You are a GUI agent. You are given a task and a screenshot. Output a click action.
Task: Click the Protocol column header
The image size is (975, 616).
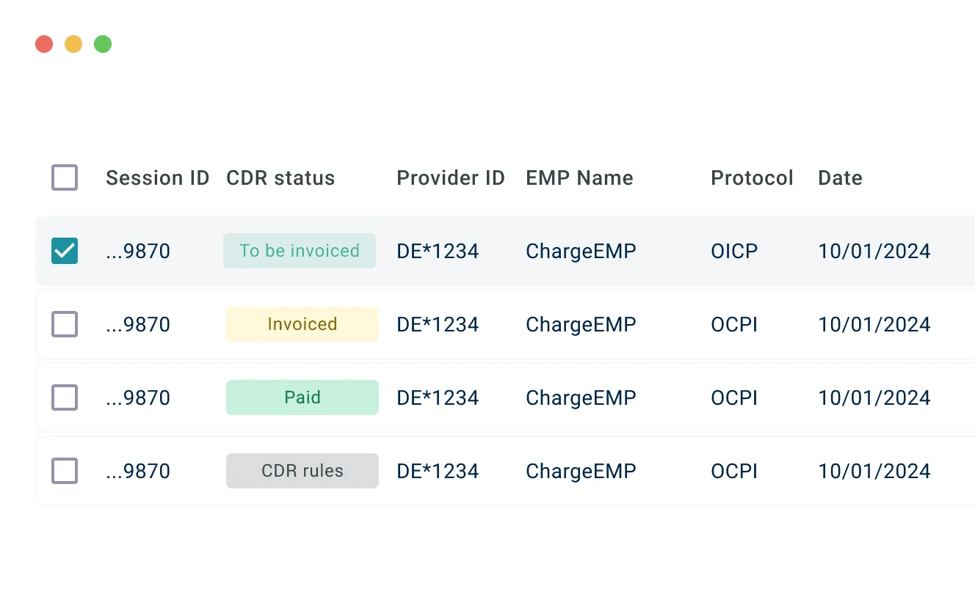pos(752,177)
